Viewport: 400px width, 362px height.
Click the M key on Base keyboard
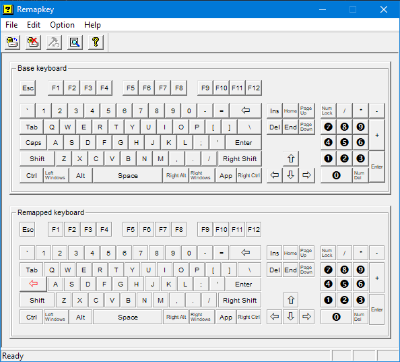pyautogui.click(x=160, y=158)
